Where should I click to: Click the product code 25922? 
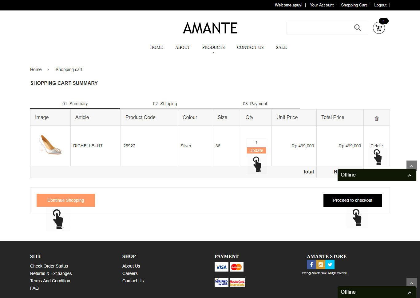pos(129,146)
